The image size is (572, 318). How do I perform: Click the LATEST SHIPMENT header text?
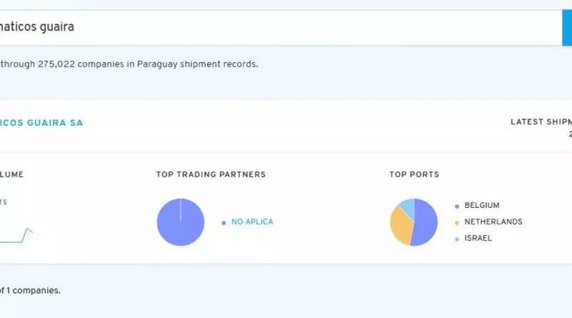point(541,122)
